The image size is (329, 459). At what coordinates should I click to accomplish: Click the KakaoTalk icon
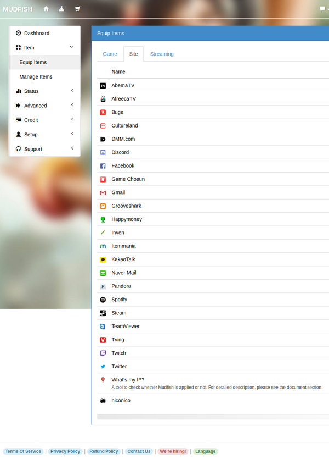(103, 259)
